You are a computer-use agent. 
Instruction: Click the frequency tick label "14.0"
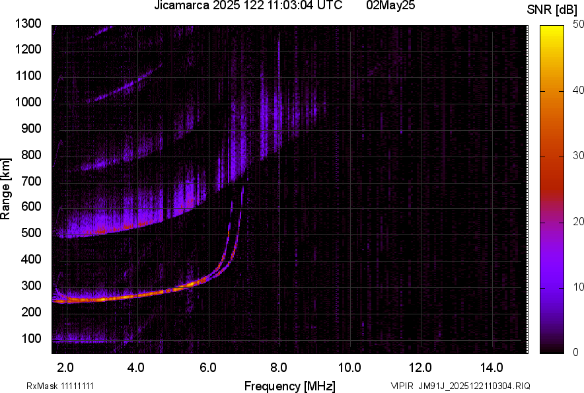pos(492,368)
